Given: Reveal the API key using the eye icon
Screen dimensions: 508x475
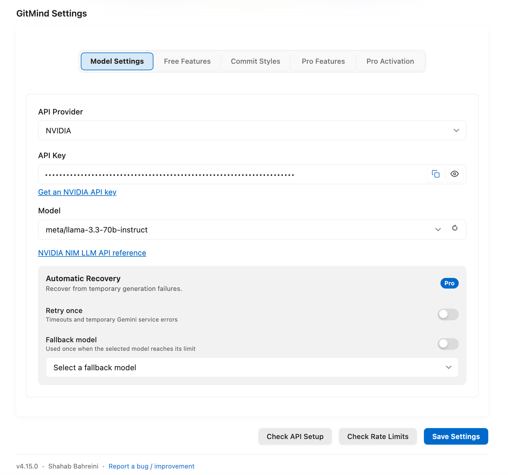Looking at the screenshot, I should tap(454, 174).
